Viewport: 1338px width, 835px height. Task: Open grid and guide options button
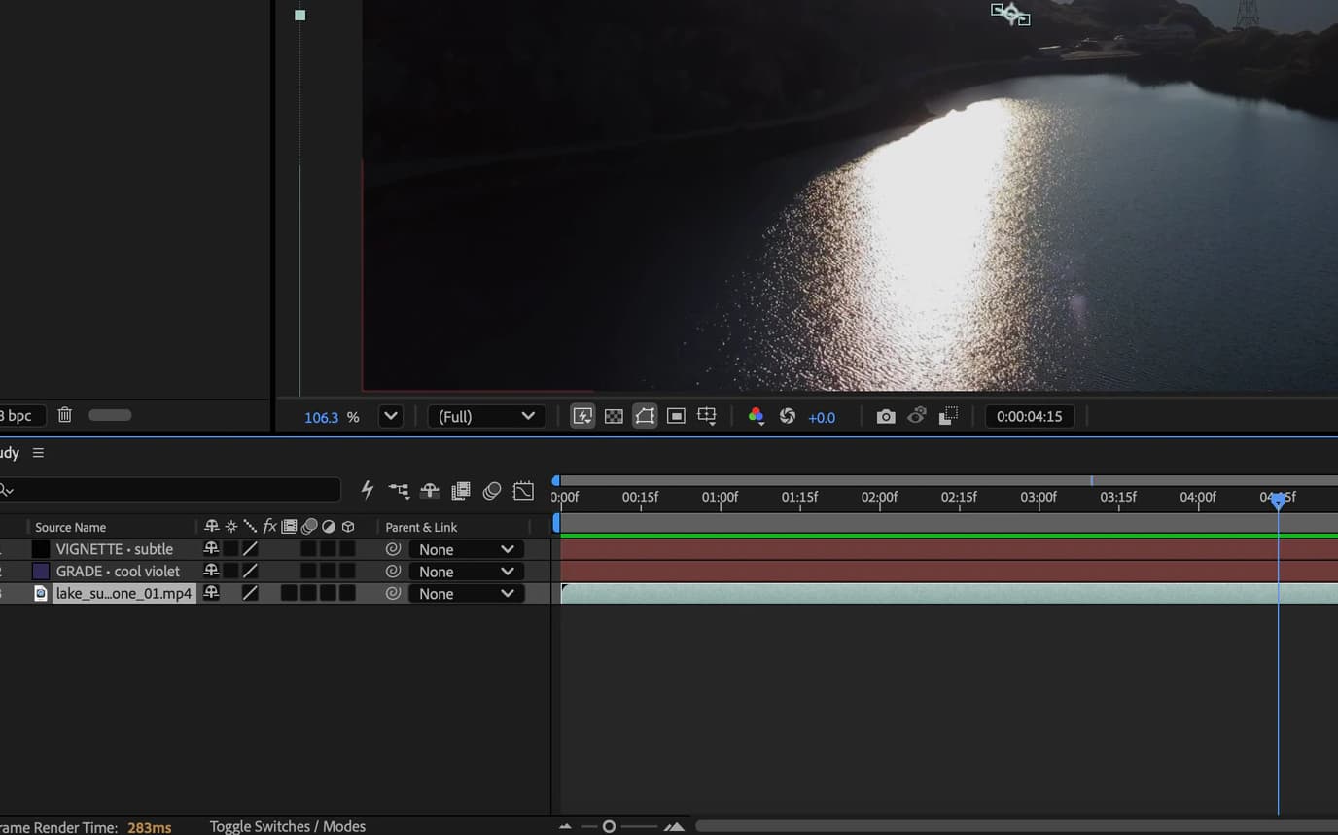707,416
